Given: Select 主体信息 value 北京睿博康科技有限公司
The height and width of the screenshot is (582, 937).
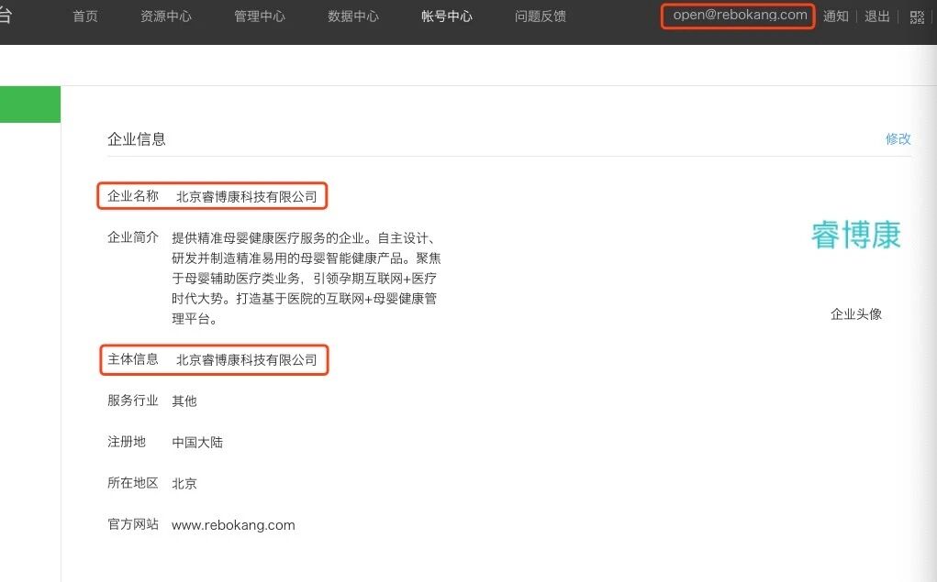Looking at the screenshot, I should point(247,359).
